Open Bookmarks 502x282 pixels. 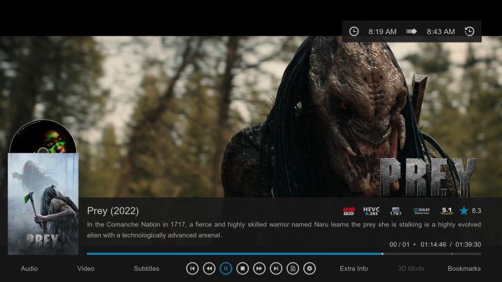[464, 268]
